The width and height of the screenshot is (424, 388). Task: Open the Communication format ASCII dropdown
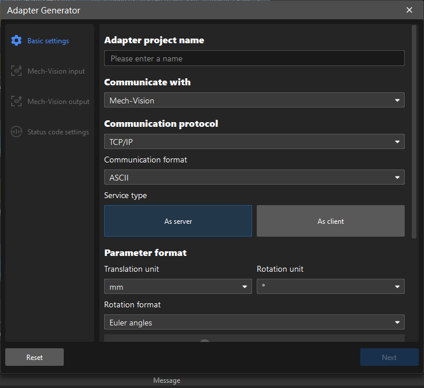point(254,177)
